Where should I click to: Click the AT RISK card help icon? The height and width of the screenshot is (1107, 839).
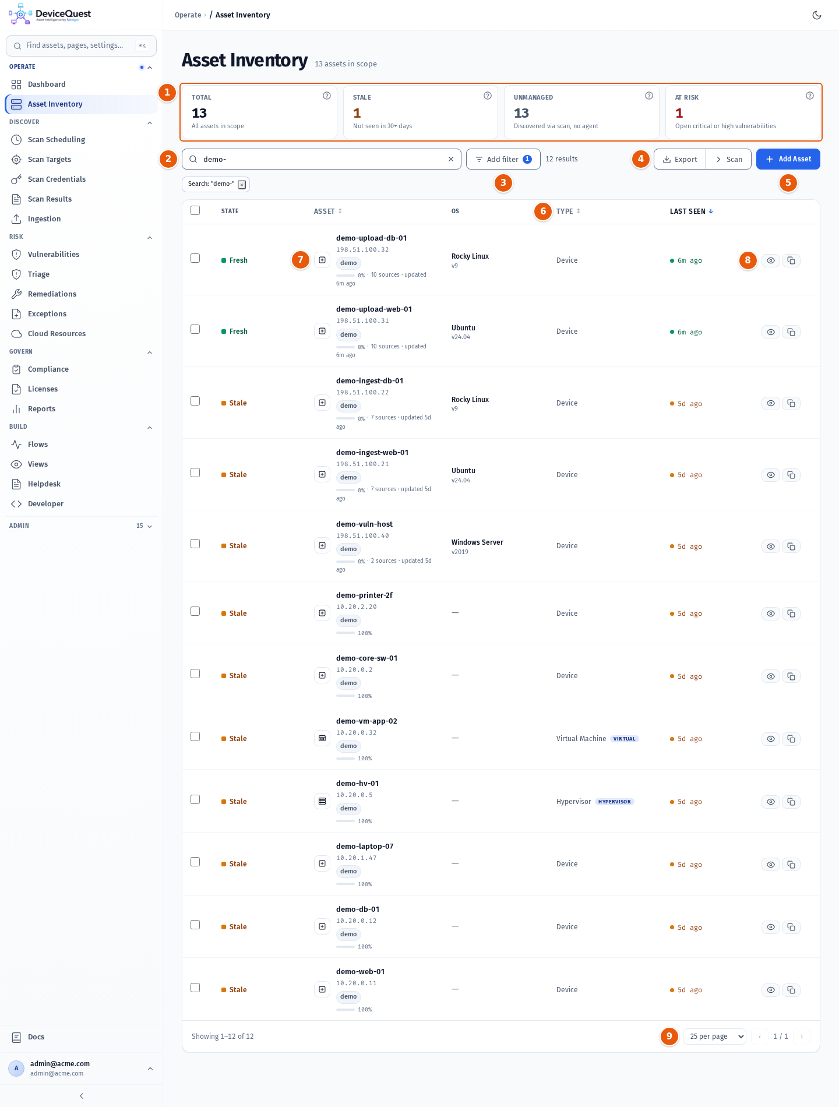coord(810,96)
